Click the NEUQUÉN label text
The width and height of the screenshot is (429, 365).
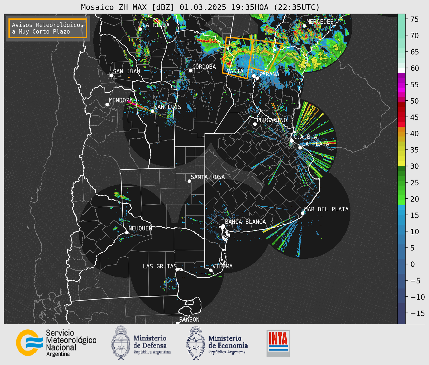pos(140,228)
